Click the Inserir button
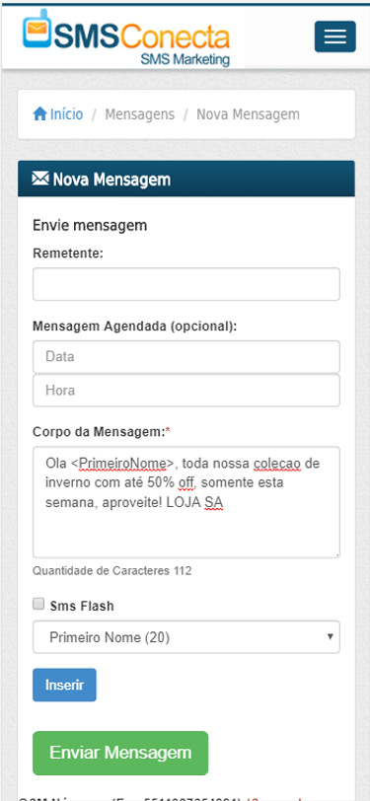 64,685
